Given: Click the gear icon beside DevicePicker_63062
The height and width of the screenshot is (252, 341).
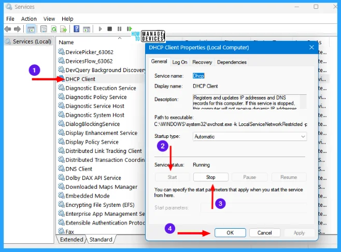Looking at the screenshot, I should [61, 52].
